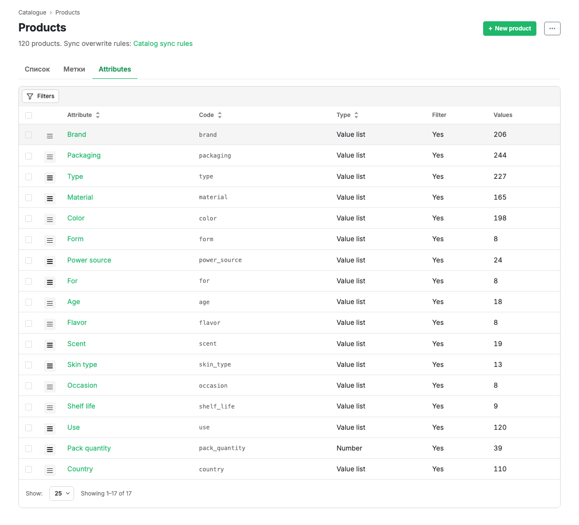The width and height of the screenshot is (579, 525).
Task: Click the Products breadcrumb
Action: click(x=68, y=13)
